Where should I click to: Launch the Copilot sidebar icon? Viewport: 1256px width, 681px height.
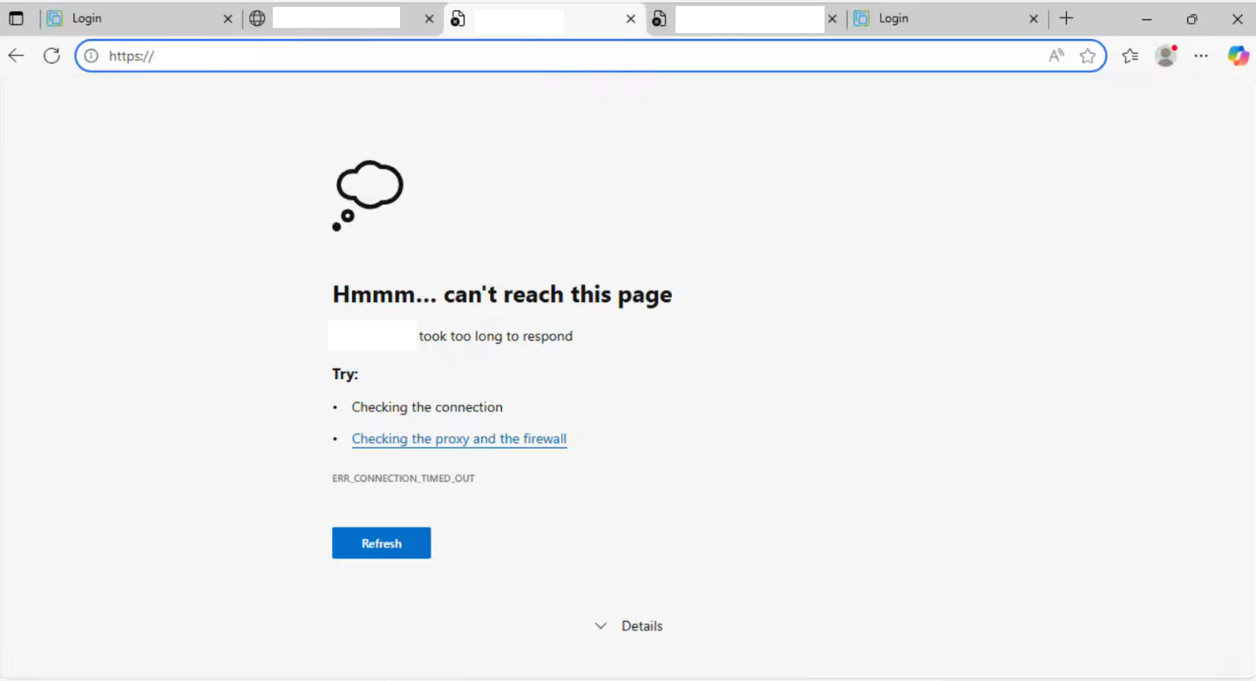pyautogui.click(x=1238, y=56)
